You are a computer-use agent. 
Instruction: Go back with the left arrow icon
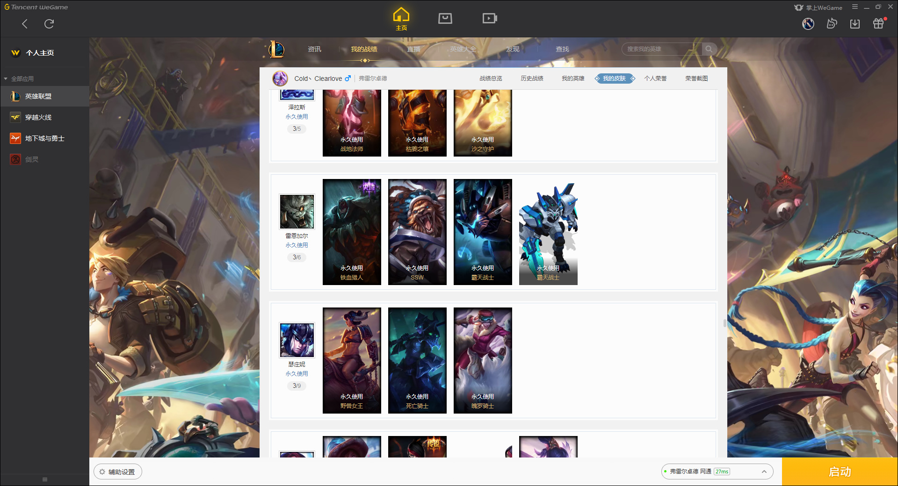coord(25,24)
